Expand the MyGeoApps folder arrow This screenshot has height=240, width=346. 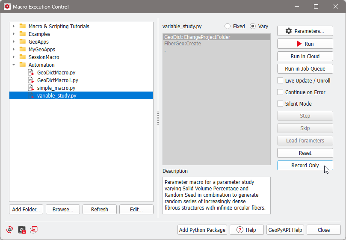pos(14,50)
